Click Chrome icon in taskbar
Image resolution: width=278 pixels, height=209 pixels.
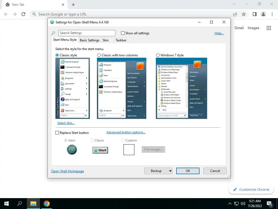(47, 204)
